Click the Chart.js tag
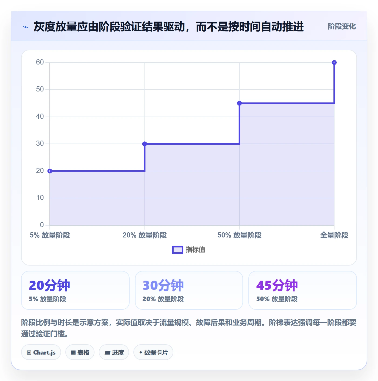 (41, 352)
